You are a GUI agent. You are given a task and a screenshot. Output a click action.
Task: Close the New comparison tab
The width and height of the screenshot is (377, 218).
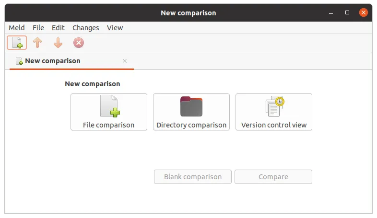125,61
